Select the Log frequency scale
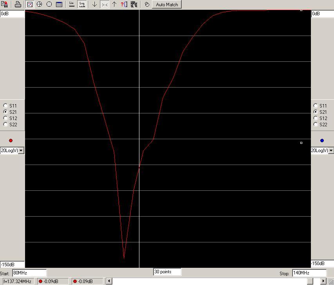The width and height of the screenshot is (334, 285). point(82,4)
